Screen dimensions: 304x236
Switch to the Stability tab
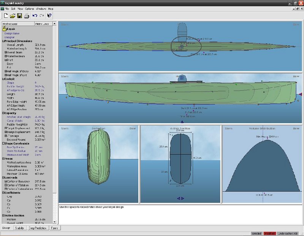pyautogui.click(x=20, y=228)
